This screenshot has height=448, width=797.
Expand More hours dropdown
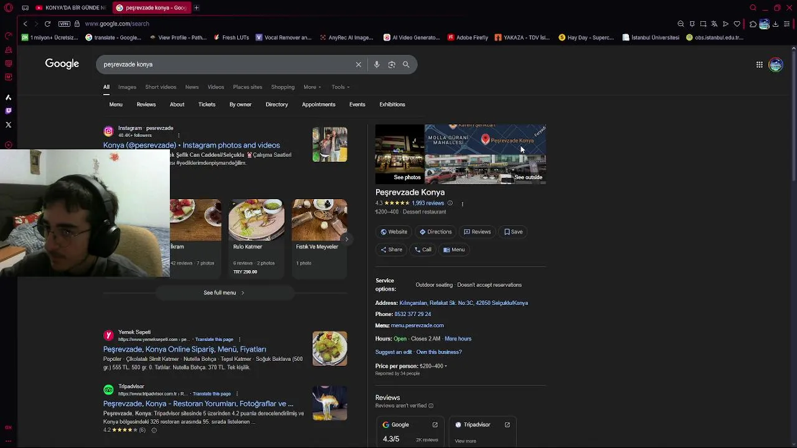coord(458,339)
